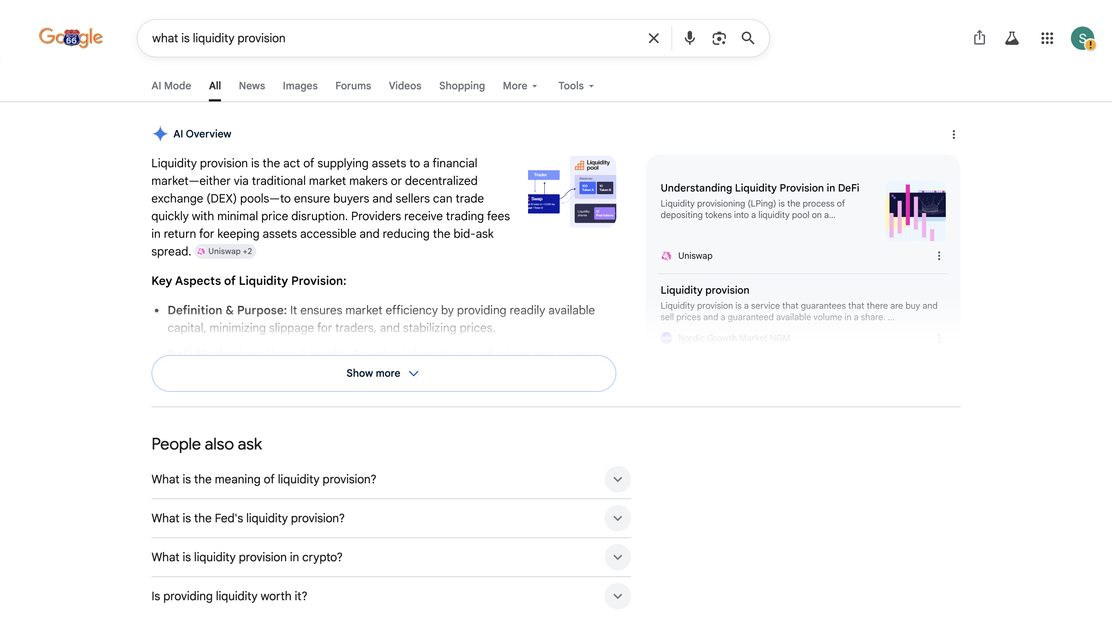Click "Key Aspects of Liquidity Provision:" heading
Image resolution: width=1112 pixels, height=630 pixels.
point(249,281)
